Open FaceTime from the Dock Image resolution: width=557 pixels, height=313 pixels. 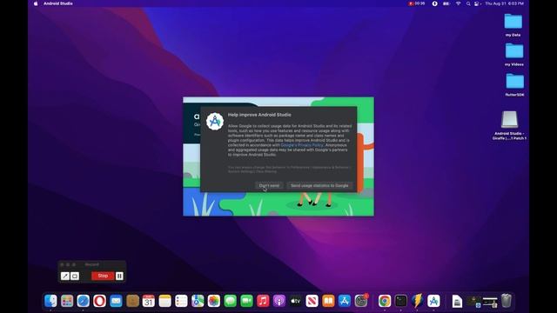pyautogui.click(x=246, y=301)
